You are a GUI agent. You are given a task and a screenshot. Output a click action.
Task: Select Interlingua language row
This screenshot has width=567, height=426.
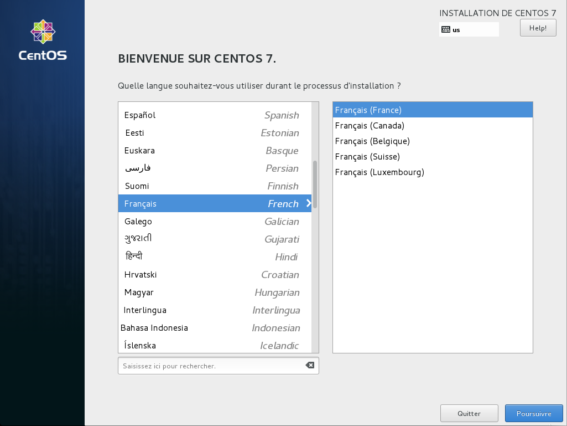215,310
